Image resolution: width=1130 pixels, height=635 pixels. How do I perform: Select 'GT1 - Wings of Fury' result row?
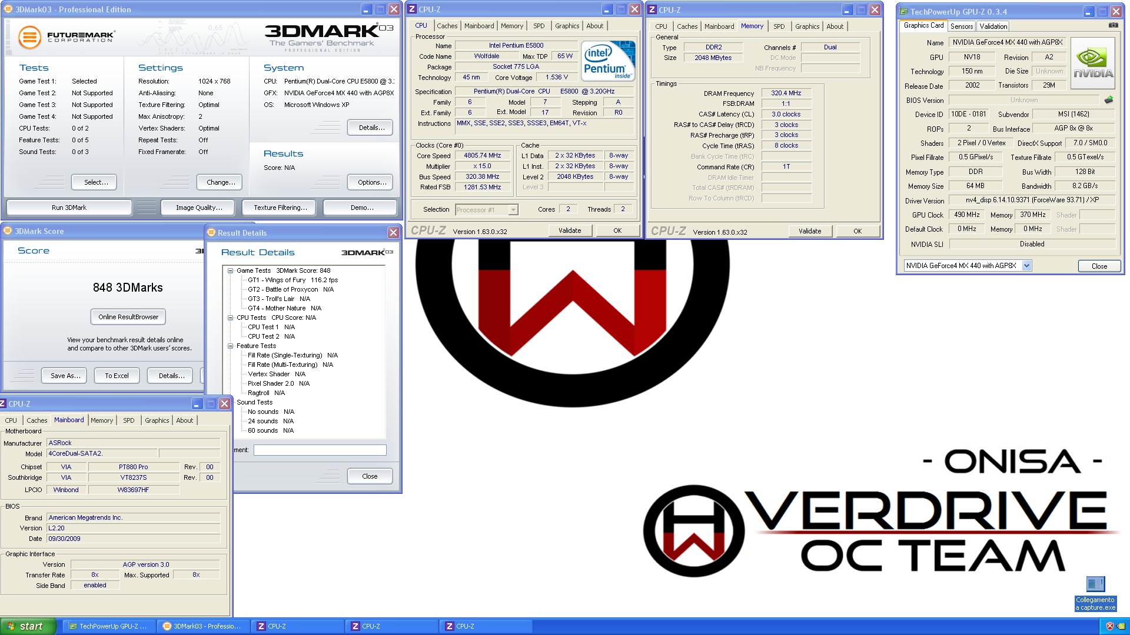(293, 280)
